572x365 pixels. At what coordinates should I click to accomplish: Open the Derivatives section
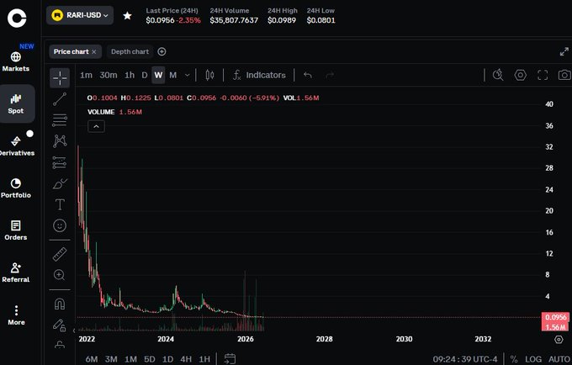pos(17,145)
